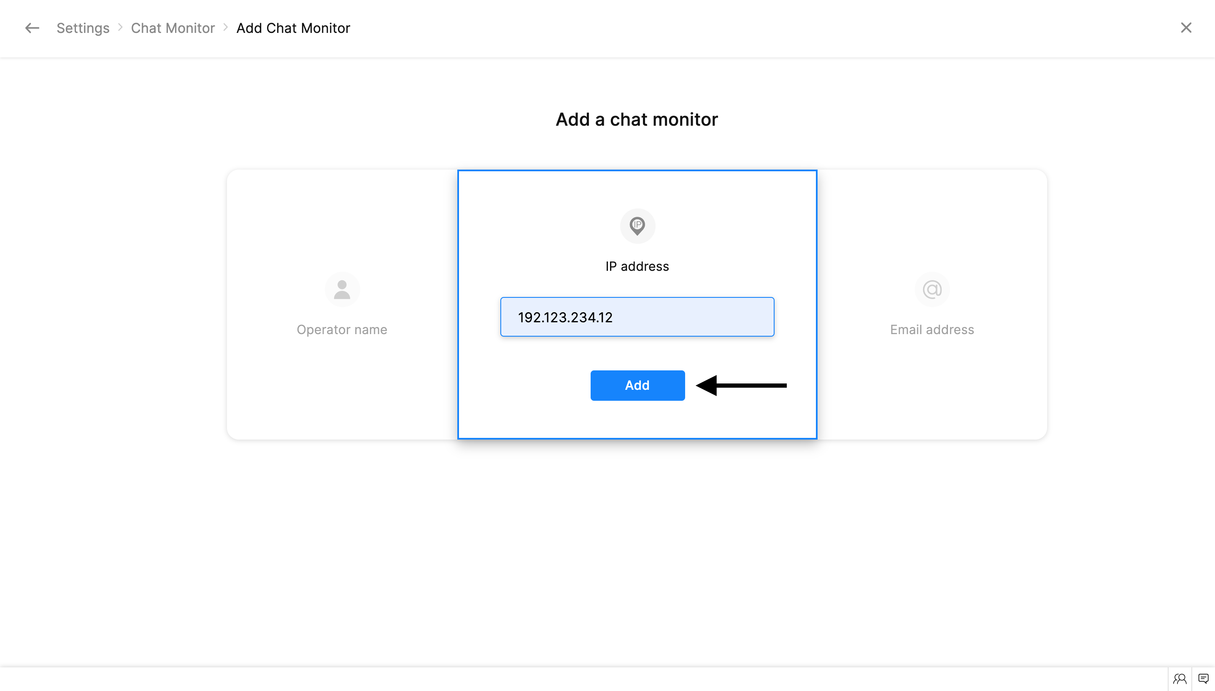The height and width of the screenshot is (691, 1215).
Task: Click chevron before Add Chat Monitor
Action: click(x=226, y=27)
